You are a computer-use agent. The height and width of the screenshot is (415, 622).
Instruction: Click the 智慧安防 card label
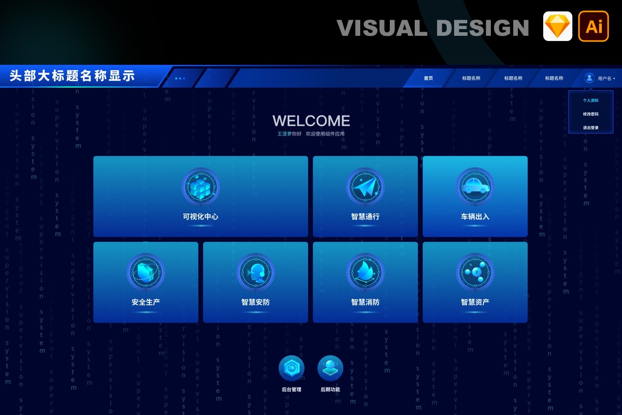(256, 302)
